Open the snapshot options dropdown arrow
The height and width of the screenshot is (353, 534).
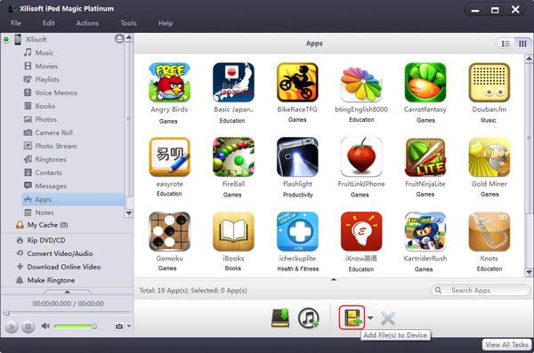pyautogui.click(x=129, y=326)
